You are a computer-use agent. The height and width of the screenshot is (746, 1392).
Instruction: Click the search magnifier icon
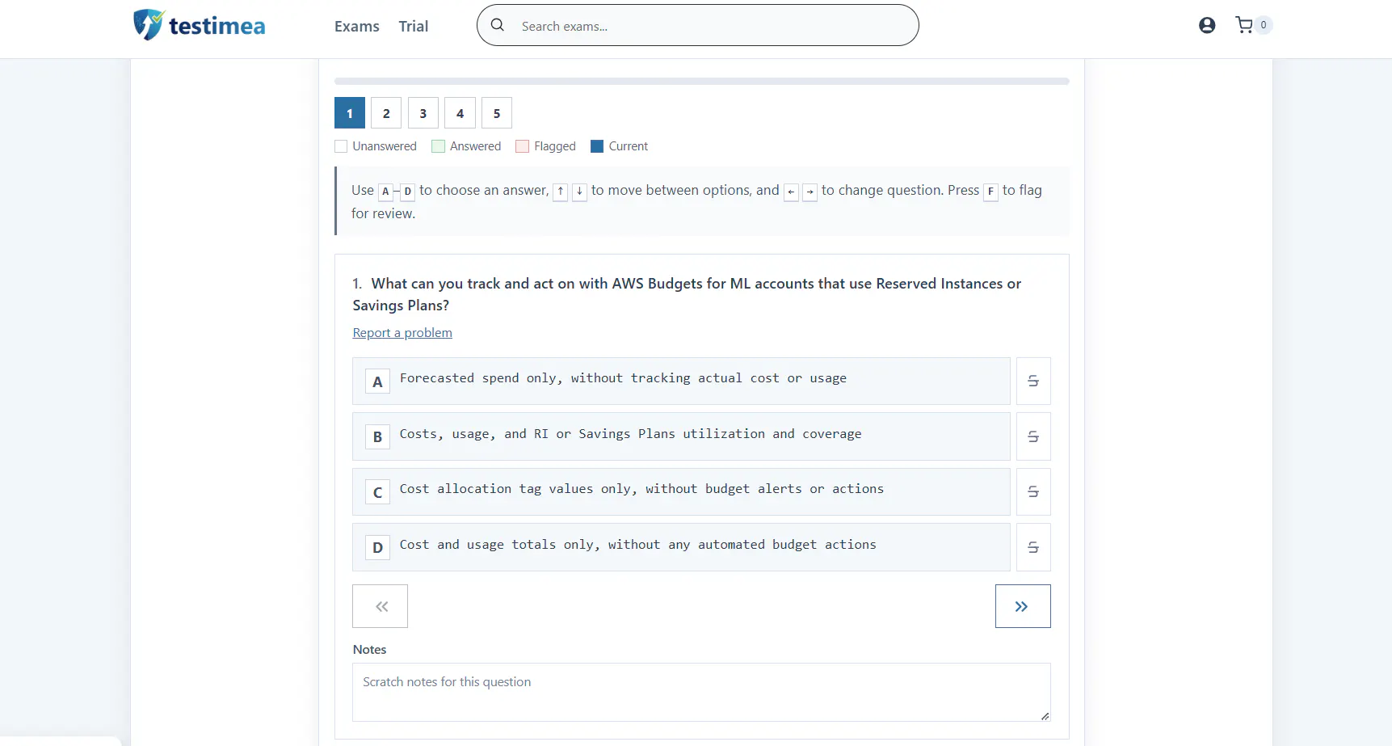click(498, 25)
